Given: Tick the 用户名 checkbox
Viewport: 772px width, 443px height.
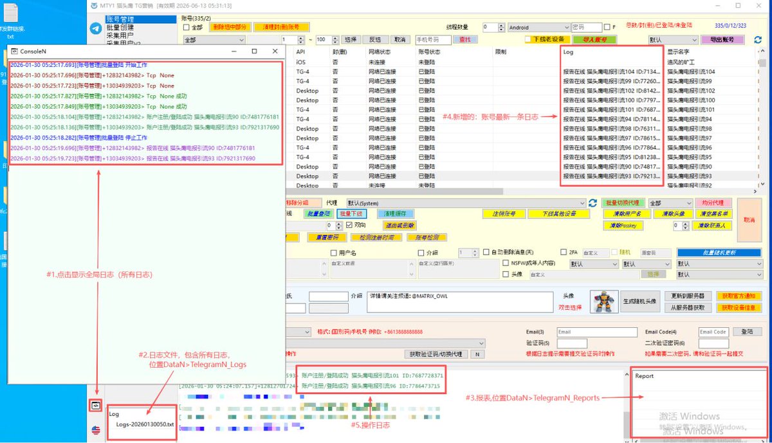Looking at the screenshot, I should click(333, 253).
